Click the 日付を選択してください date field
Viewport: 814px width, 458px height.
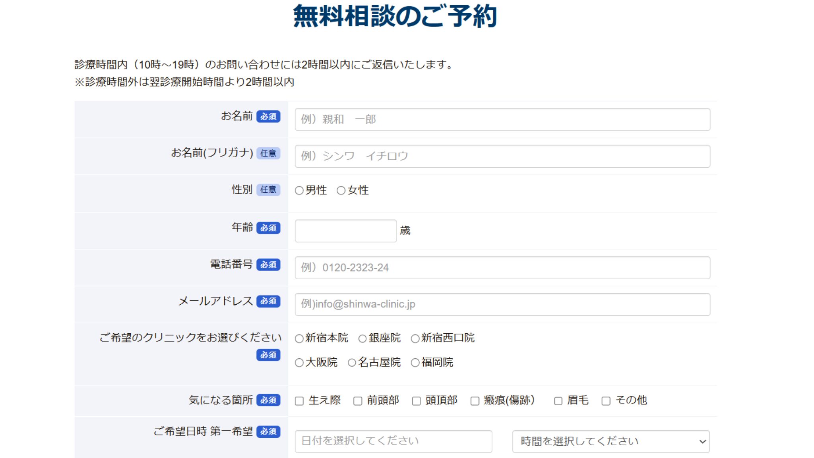pos(393,441)
